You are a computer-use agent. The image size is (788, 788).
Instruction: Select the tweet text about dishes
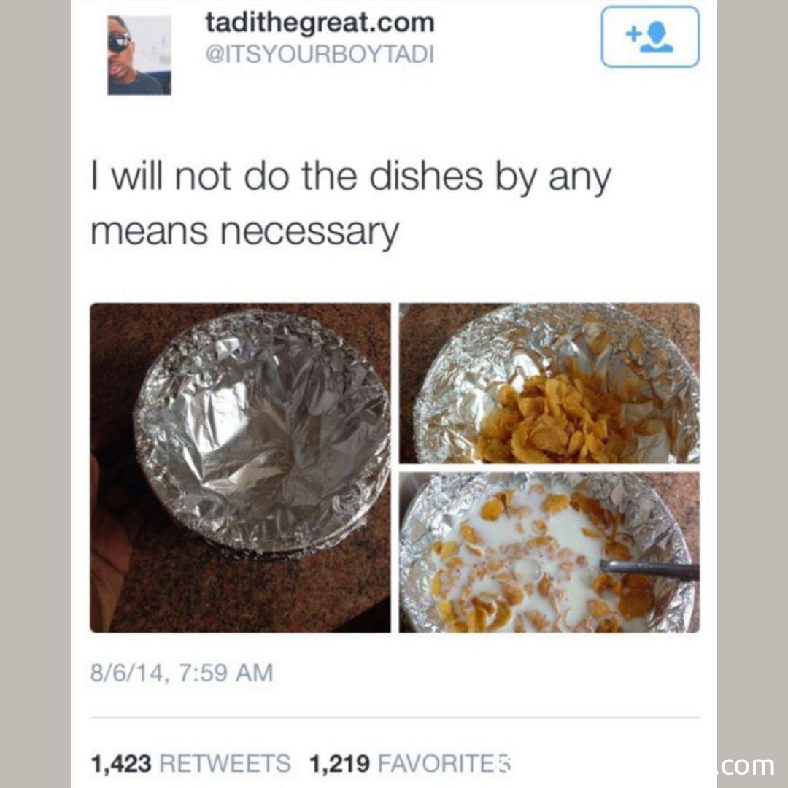coord(351,204)
